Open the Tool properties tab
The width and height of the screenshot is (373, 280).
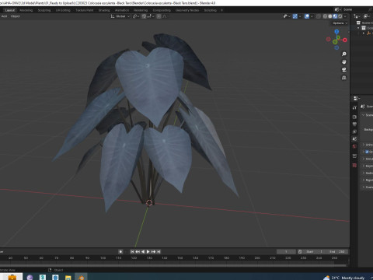[x=354, y=107]
